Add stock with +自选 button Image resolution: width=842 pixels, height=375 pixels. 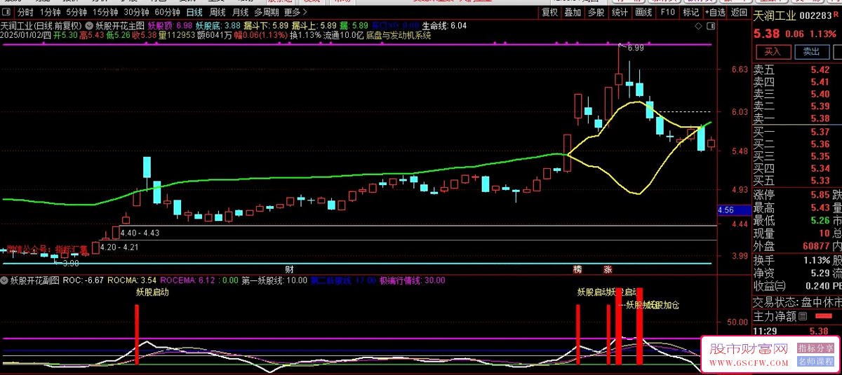click(x=715, y=12)
